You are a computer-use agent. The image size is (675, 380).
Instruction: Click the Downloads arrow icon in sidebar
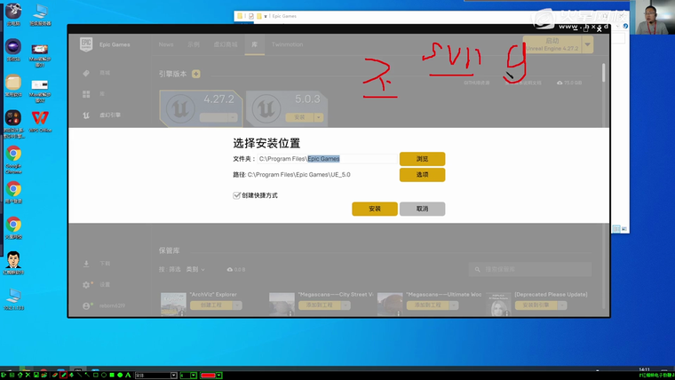tap(86, 264)
